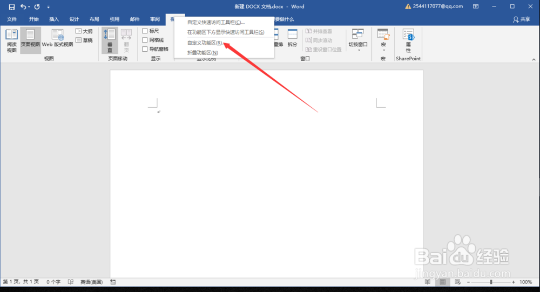The width and height of the screenshot is (540, 292).
Task: Select Print Layout view (页面视图)
Action: pos(30,40)
